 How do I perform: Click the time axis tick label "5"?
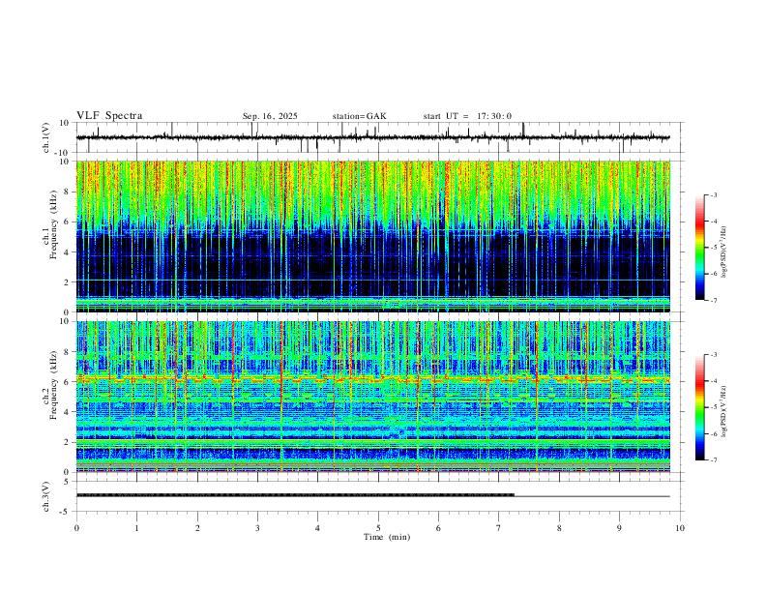coord(378,528)
